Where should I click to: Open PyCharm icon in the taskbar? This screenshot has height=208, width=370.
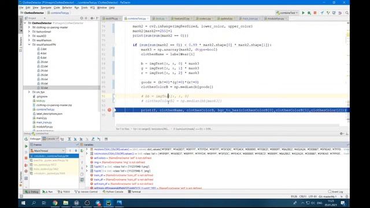tap(109, 203)
